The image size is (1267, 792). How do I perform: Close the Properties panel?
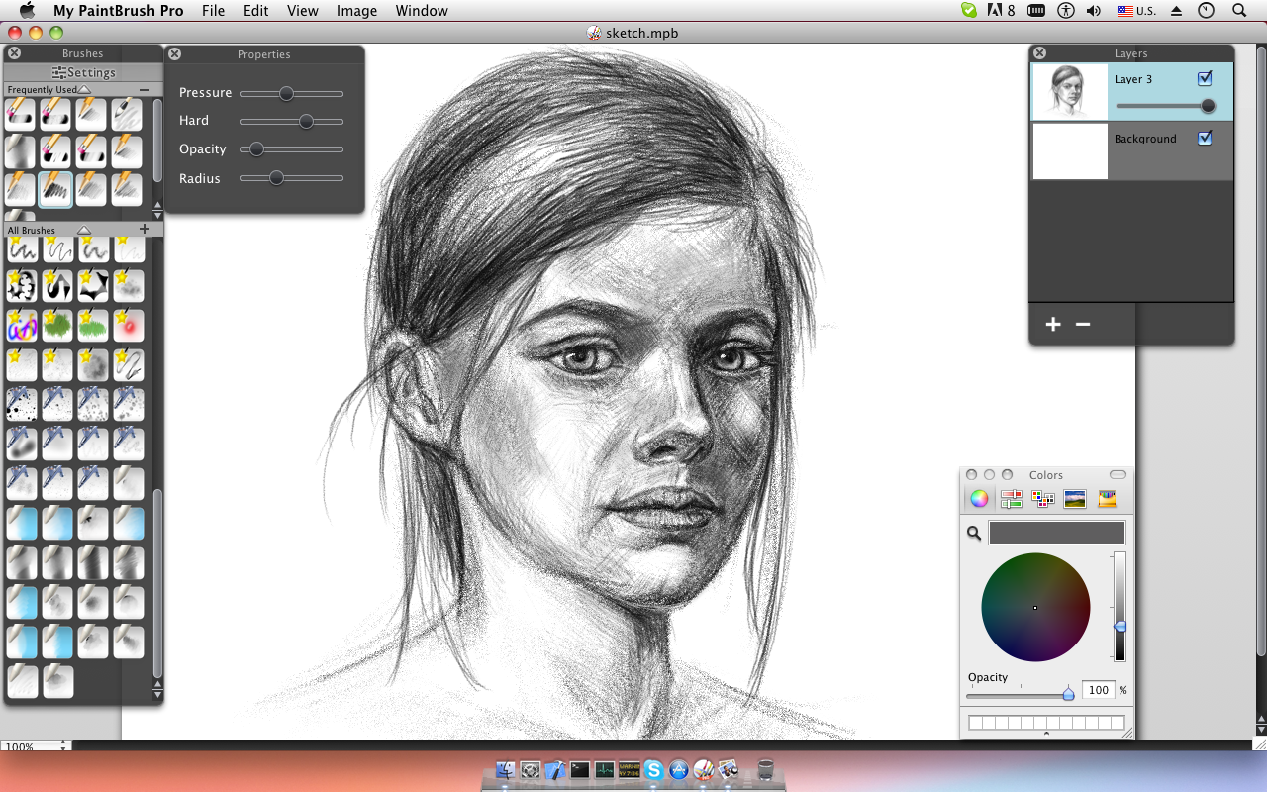tap(174, 54)
